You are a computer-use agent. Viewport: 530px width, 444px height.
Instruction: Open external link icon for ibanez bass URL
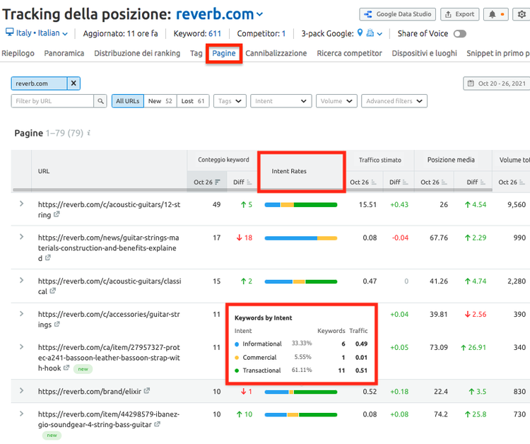(157, 424)
